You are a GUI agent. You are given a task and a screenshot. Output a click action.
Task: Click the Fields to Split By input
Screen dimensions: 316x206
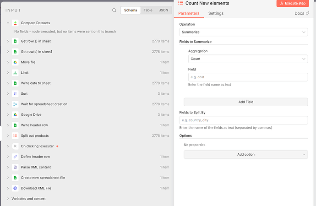[243, 120]
